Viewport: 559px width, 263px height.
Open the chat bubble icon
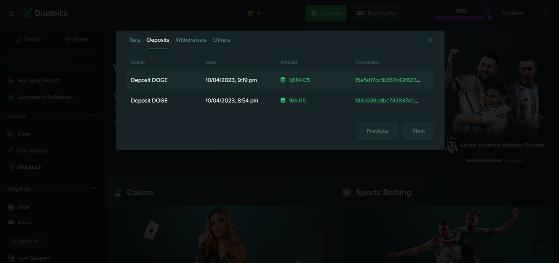(x=542, y=246)
